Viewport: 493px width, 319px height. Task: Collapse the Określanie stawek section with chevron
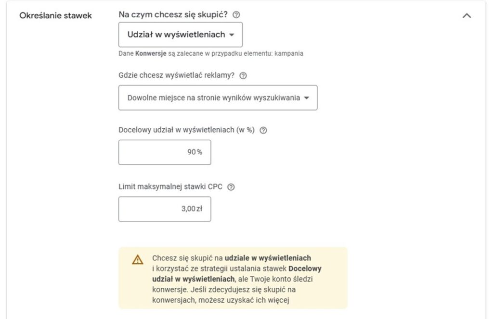click(x=467, y=15)
